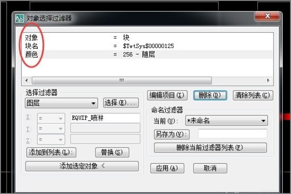Click 添加选定对象 button
This screenshot has height=194, width=291.
(x=82, y=166)
